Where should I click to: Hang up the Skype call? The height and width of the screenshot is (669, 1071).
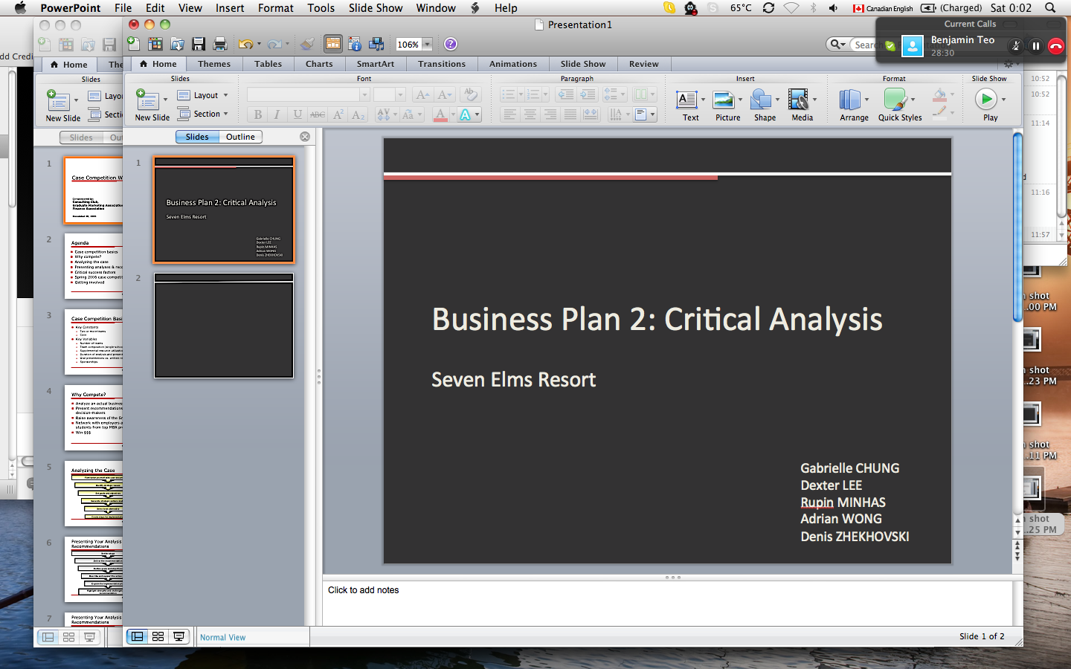tap(1055, 46)
